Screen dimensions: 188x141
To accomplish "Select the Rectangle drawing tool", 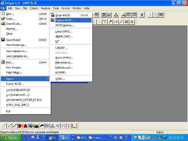I will pos(126,22).
